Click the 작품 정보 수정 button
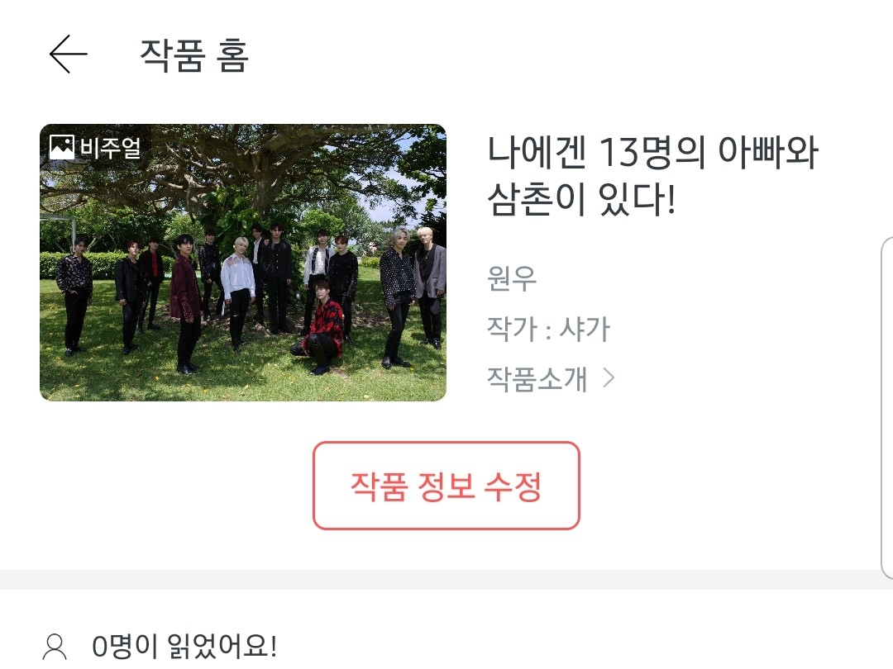Viewport: 893px width, 669px height. point(446,486)
